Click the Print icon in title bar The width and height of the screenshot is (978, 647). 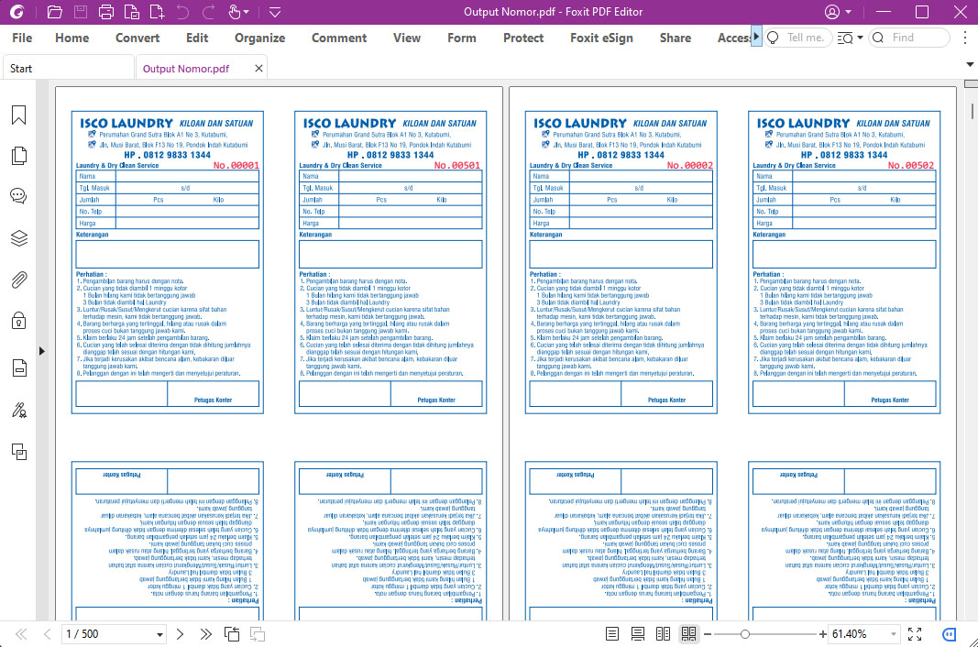[x=106, y=12]
